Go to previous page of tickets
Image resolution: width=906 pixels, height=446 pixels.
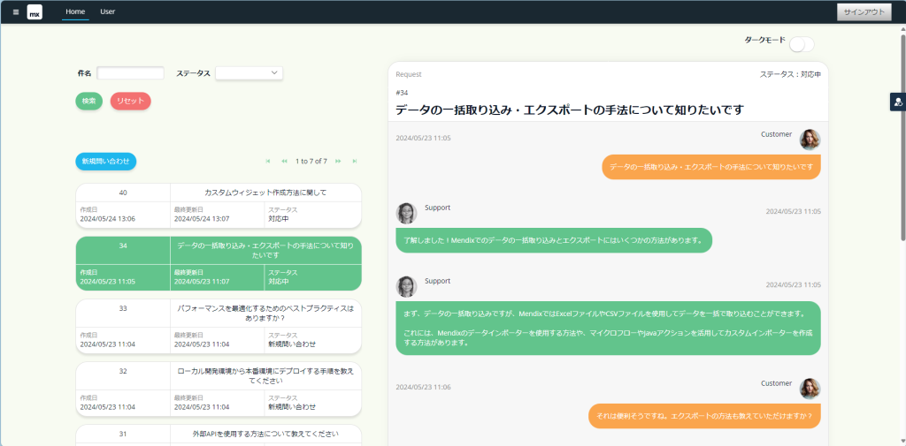tap(285, 162)
